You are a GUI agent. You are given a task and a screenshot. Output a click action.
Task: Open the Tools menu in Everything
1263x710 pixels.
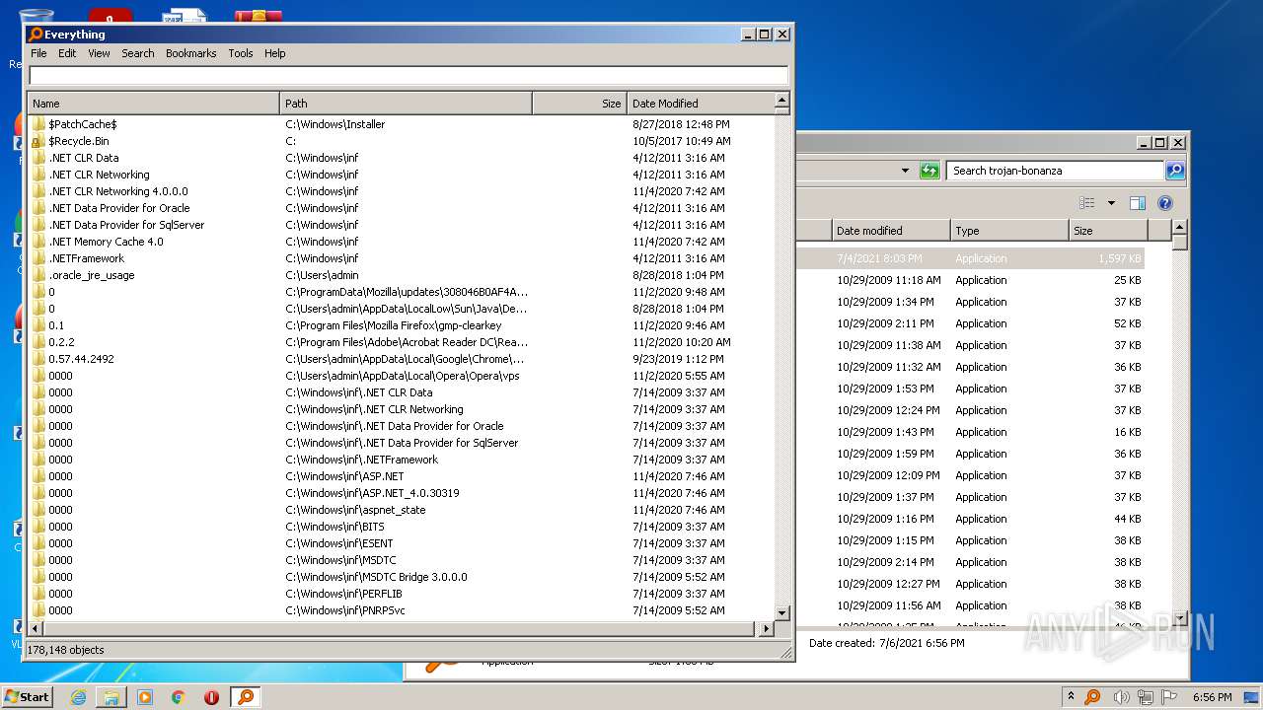click(241, 53)
